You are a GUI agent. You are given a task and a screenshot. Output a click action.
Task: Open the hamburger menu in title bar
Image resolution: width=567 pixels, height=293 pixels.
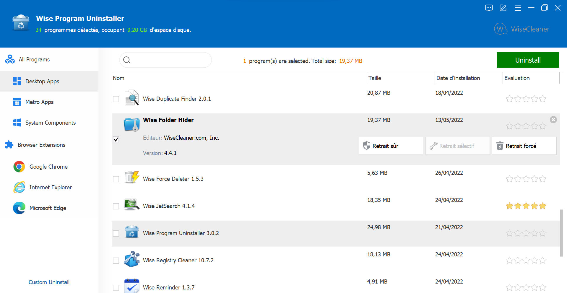518,8
